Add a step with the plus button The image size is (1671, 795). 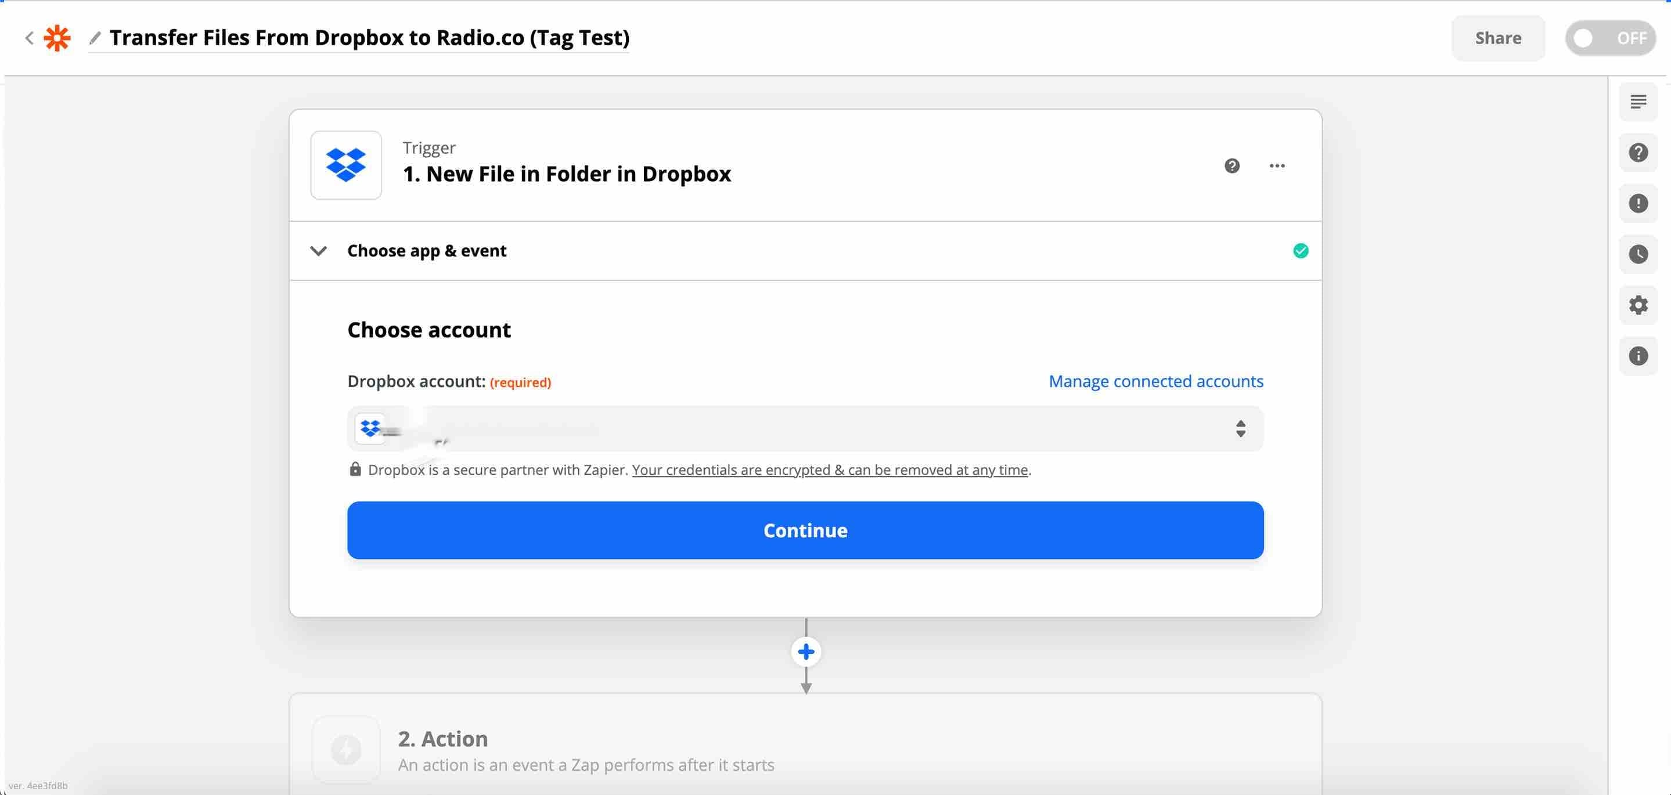coord(806,651)
